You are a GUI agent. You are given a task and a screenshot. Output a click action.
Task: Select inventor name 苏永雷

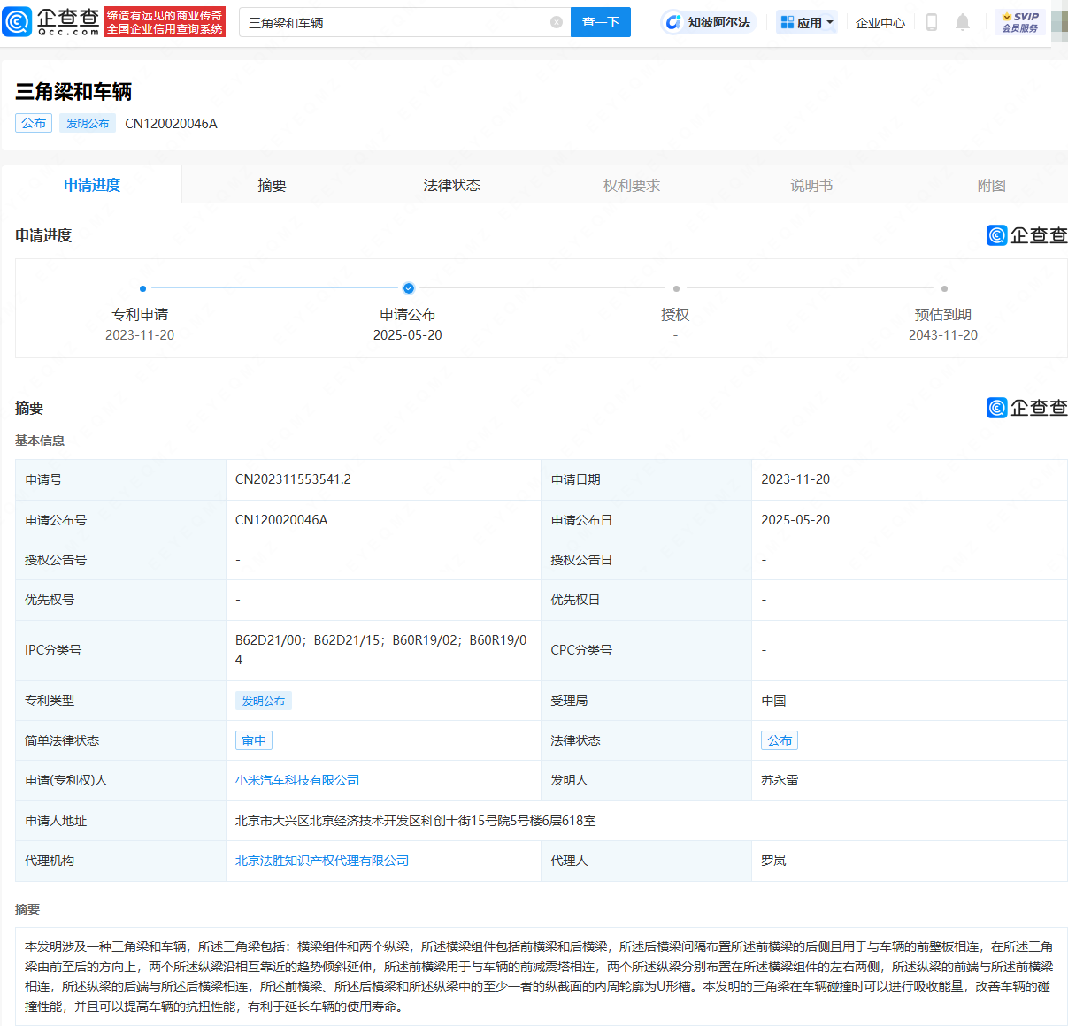[x=780, y=780]
